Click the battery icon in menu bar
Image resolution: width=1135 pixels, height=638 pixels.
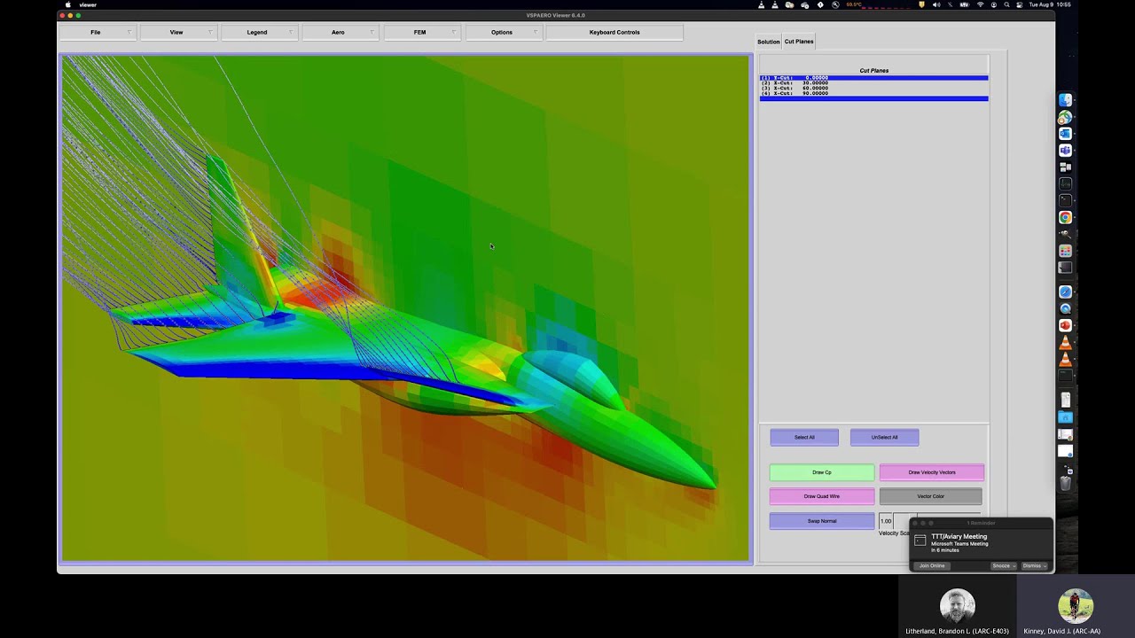point(965,4)
